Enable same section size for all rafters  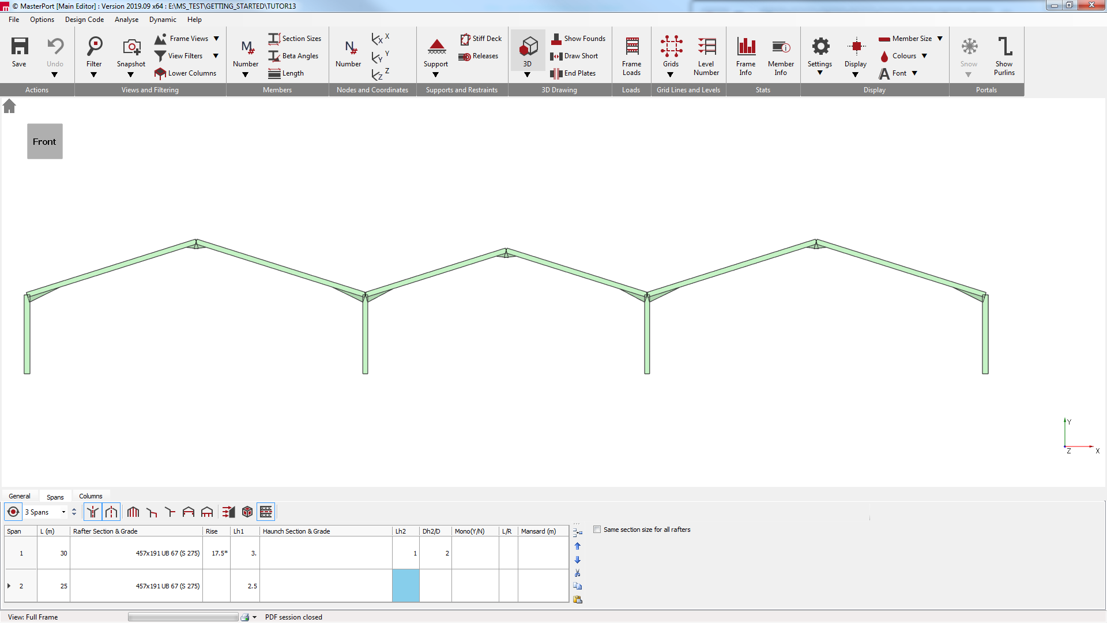(597, 530)
